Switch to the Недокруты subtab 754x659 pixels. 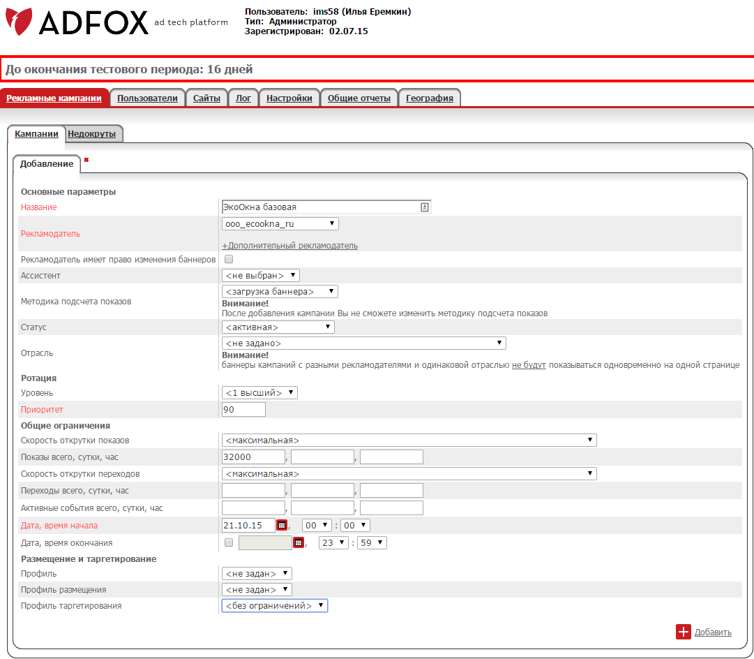(x=92, y=133)
